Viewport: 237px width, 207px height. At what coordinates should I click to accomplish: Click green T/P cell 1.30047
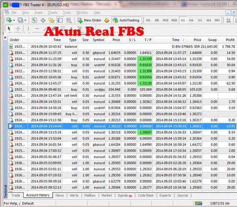(145, 132)
